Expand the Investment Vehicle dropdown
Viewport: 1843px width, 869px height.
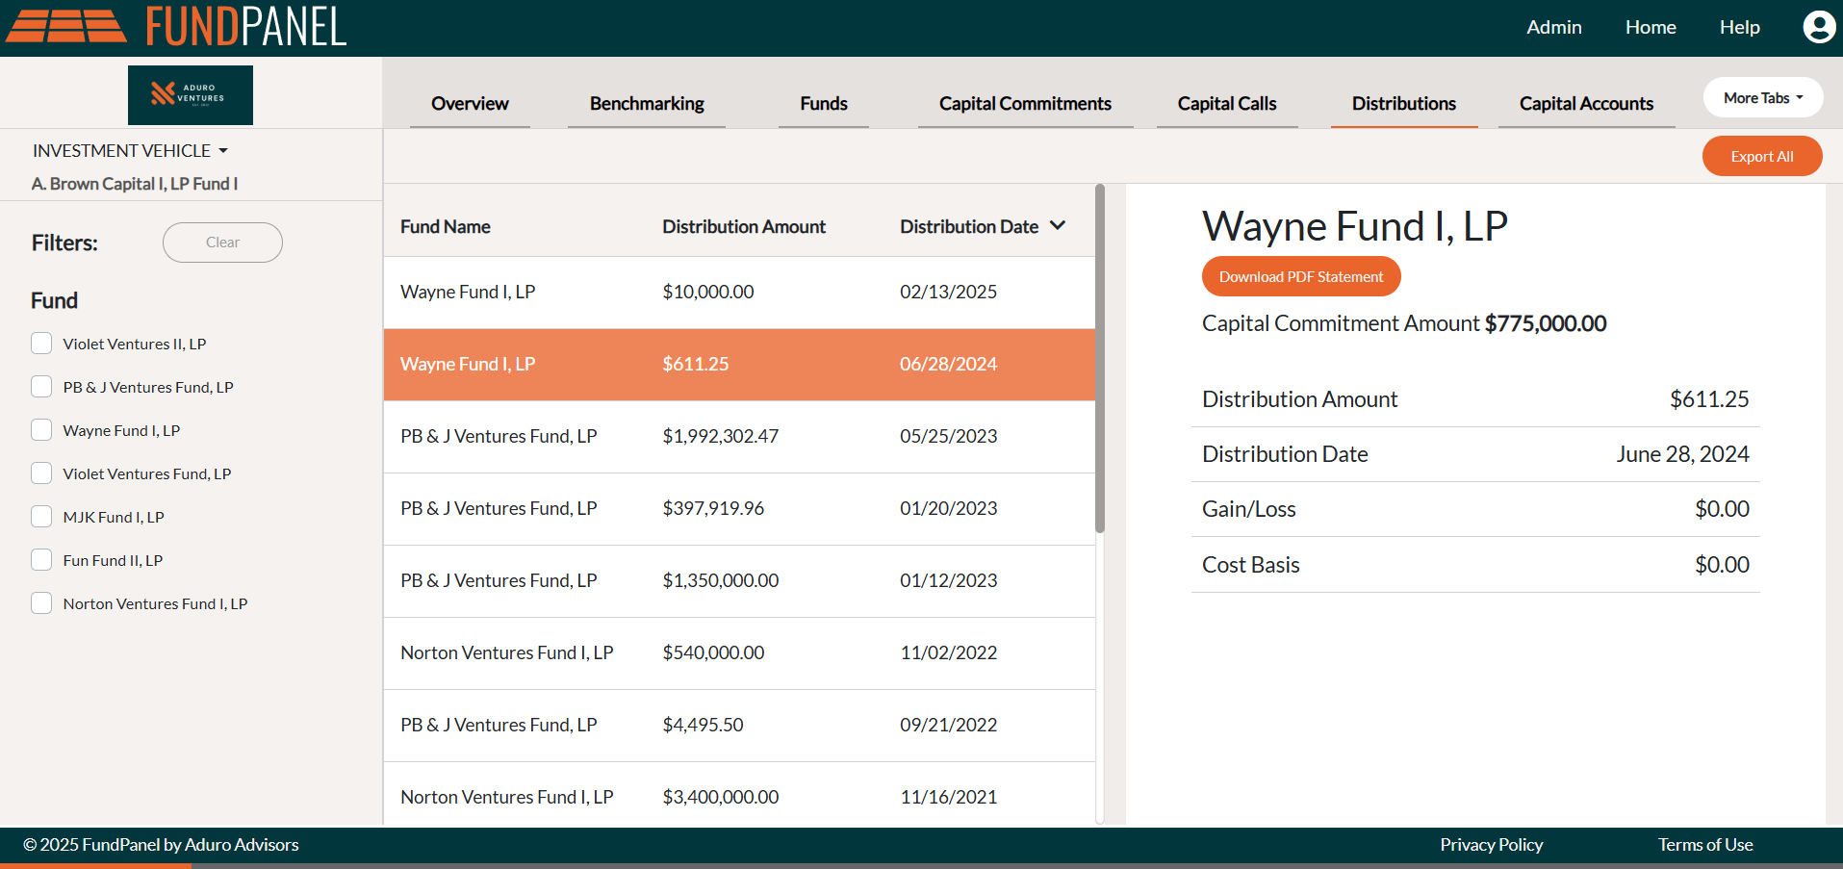click(131, 151)
